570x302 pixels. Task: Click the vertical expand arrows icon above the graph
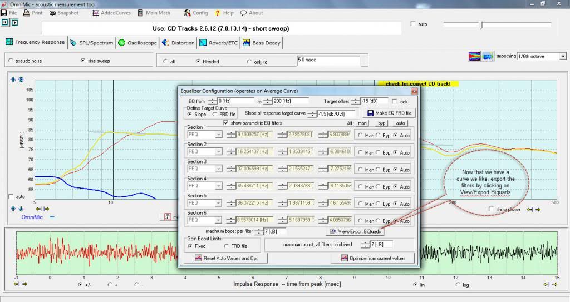point(13,80)
